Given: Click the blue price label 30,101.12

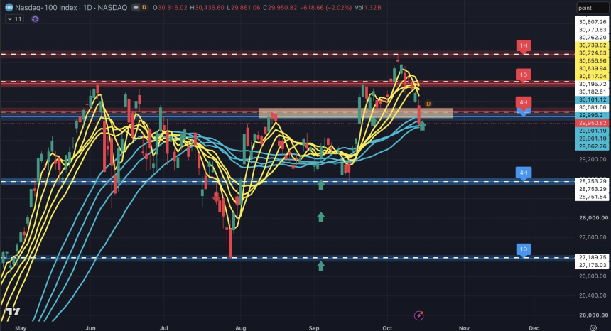Looking at the screenshot, I should coord(593,99).
